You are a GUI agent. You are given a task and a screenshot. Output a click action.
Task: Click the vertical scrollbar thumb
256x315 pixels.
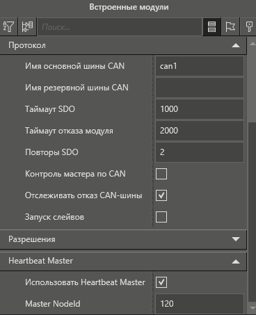[252, 212]
